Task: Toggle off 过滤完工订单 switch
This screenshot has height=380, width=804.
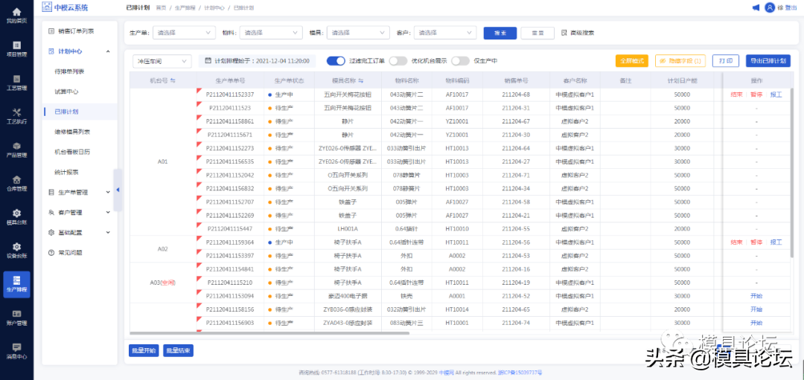Action: [x=336, y=61]
